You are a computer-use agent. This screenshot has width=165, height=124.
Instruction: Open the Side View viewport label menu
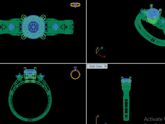coord(106,66)
